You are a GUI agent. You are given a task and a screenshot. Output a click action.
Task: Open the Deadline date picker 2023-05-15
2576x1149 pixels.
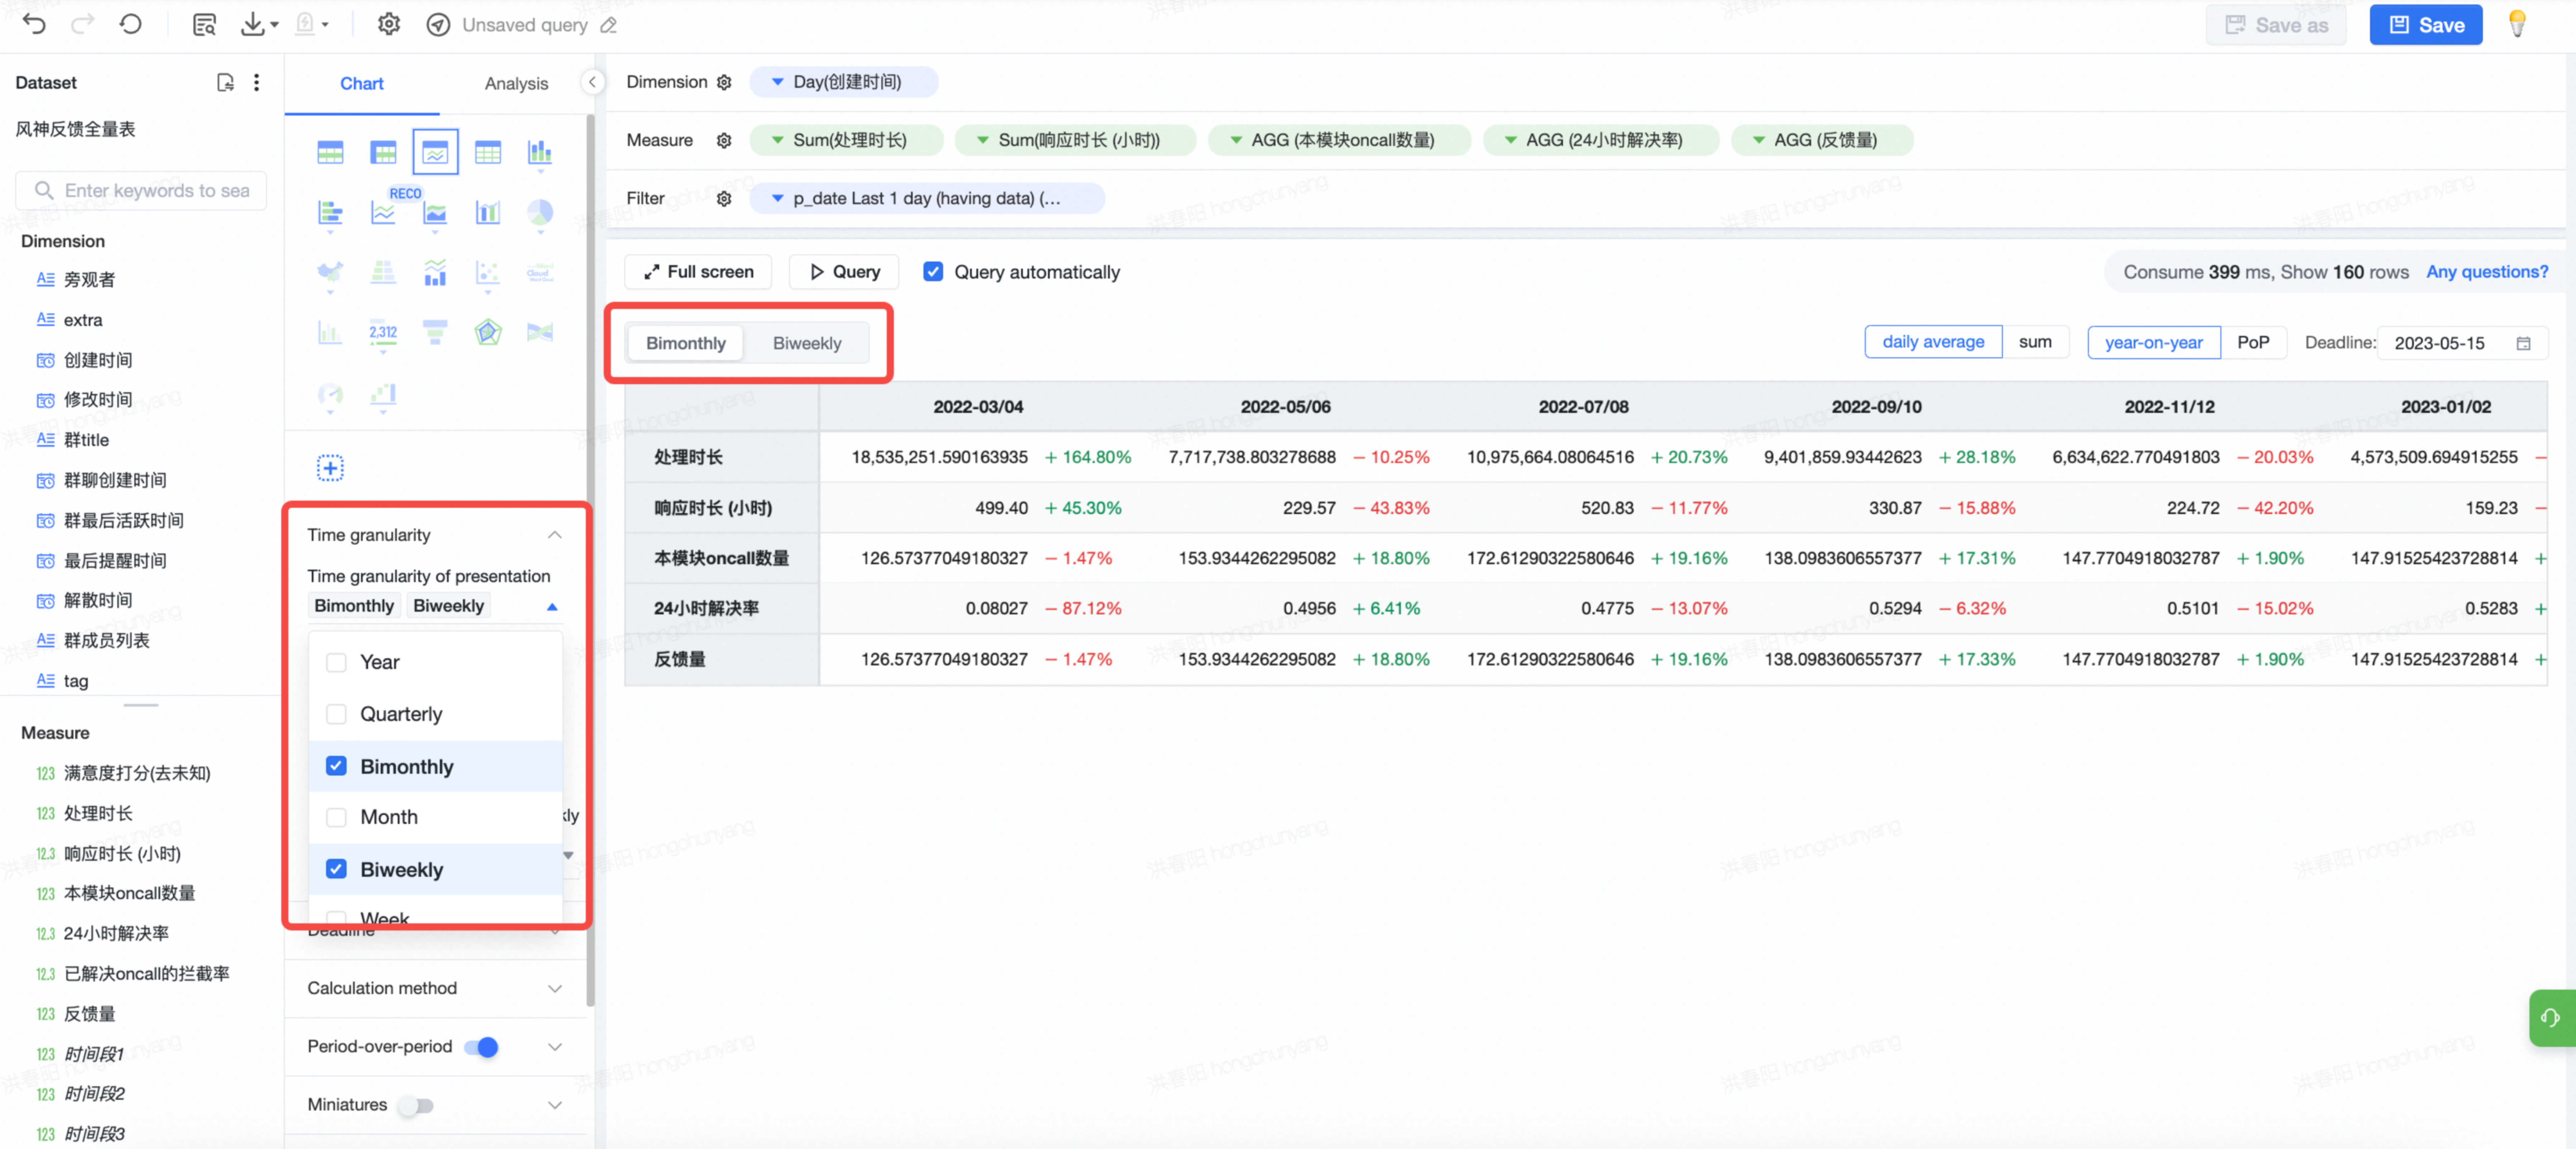[x=2462, y=343]
